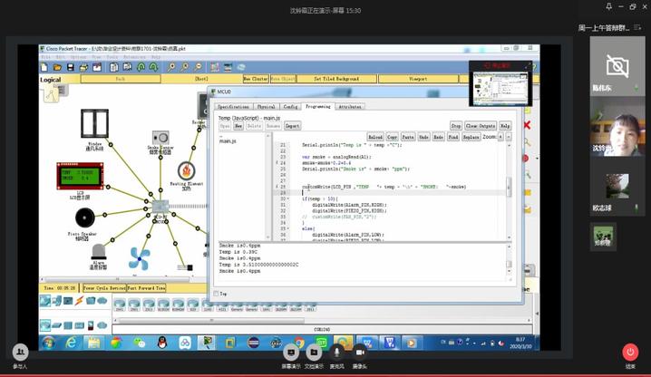This screenshot has width=651, height=377.
Task: Open the Windows Start menu
Action: tap(46, 342)
